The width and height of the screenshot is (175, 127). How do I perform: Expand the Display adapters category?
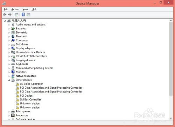pyautogui.click(x=9, y=48)
